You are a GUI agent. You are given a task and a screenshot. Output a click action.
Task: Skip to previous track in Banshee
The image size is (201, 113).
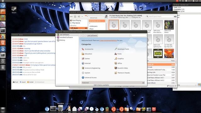tap(71, 16)
